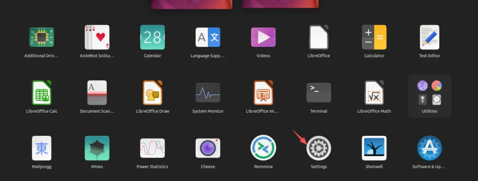Open System Monitor app
The image size is (478, 181).
208,92
